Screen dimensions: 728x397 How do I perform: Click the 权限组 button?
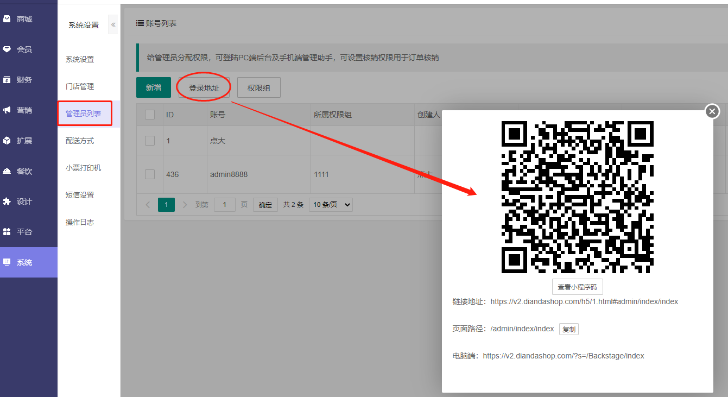click(259, 87)
